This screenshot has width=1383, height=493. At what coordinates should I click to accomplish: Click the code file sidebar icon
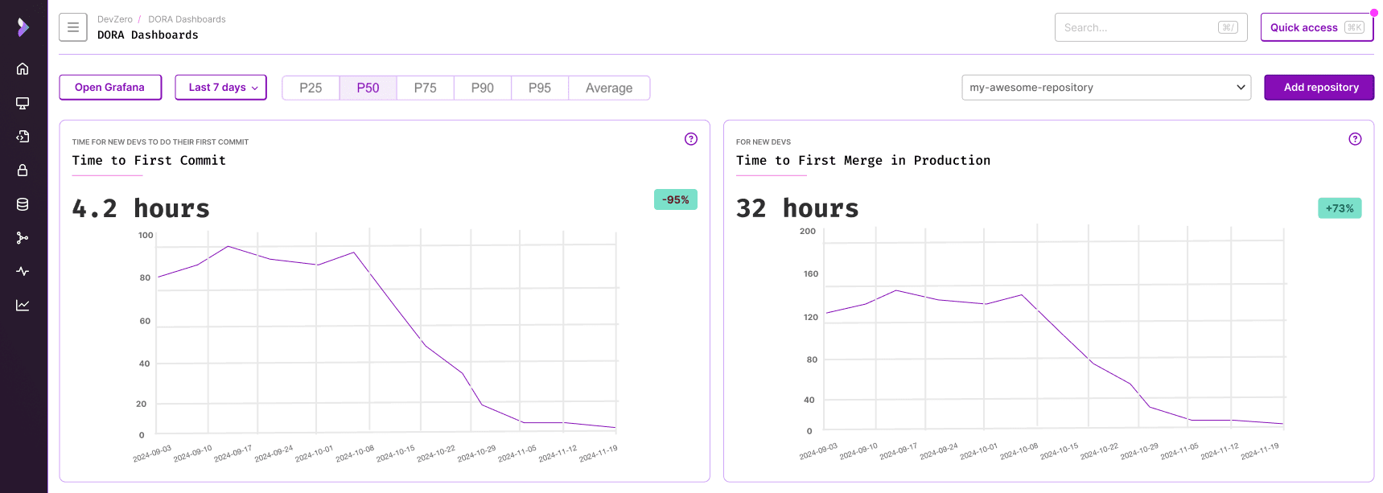[23, 137]
